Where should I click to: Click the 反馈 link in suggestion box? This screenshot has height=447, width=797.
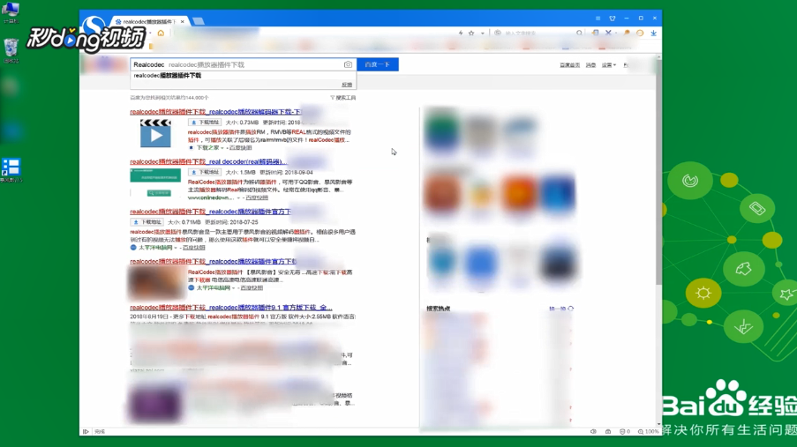coord(347,85)
